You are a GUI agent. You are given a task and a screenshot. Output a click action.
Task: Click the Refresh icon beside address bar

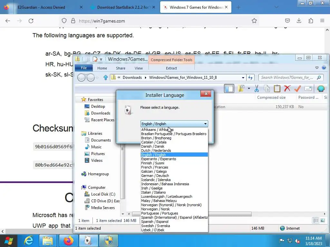tap(250, 78)
